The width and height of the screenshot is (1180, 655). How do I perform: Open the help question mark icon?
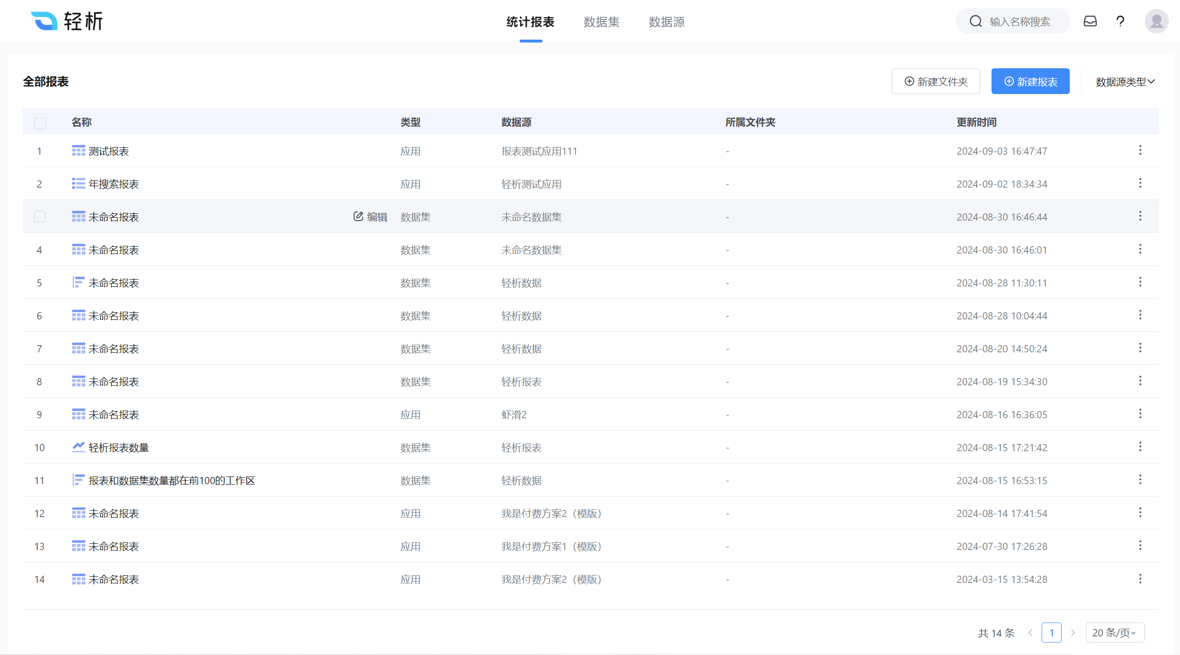tap(1120, 21)
